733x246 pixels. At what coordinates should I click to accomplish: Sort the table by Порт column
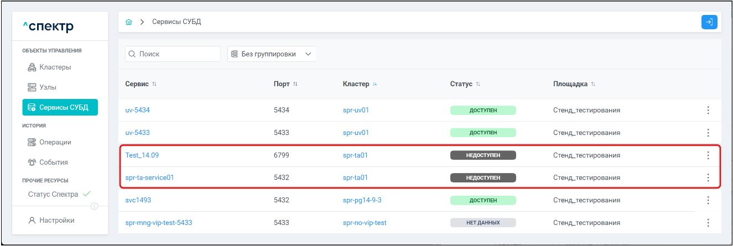point(295,84)
